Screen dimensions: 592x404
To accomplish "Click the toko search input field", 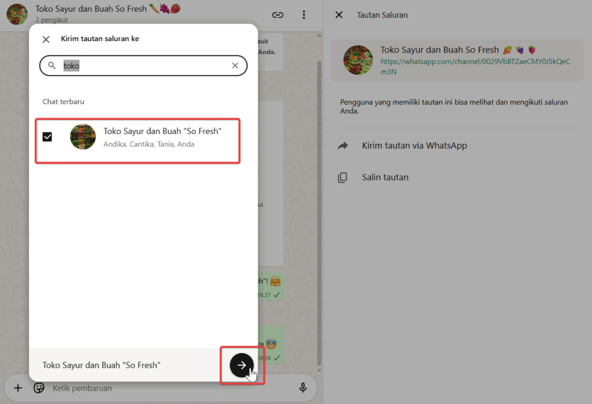I will 145,66.
